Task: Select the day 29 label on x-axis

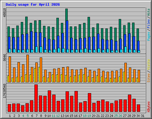Action: (134, 116)
